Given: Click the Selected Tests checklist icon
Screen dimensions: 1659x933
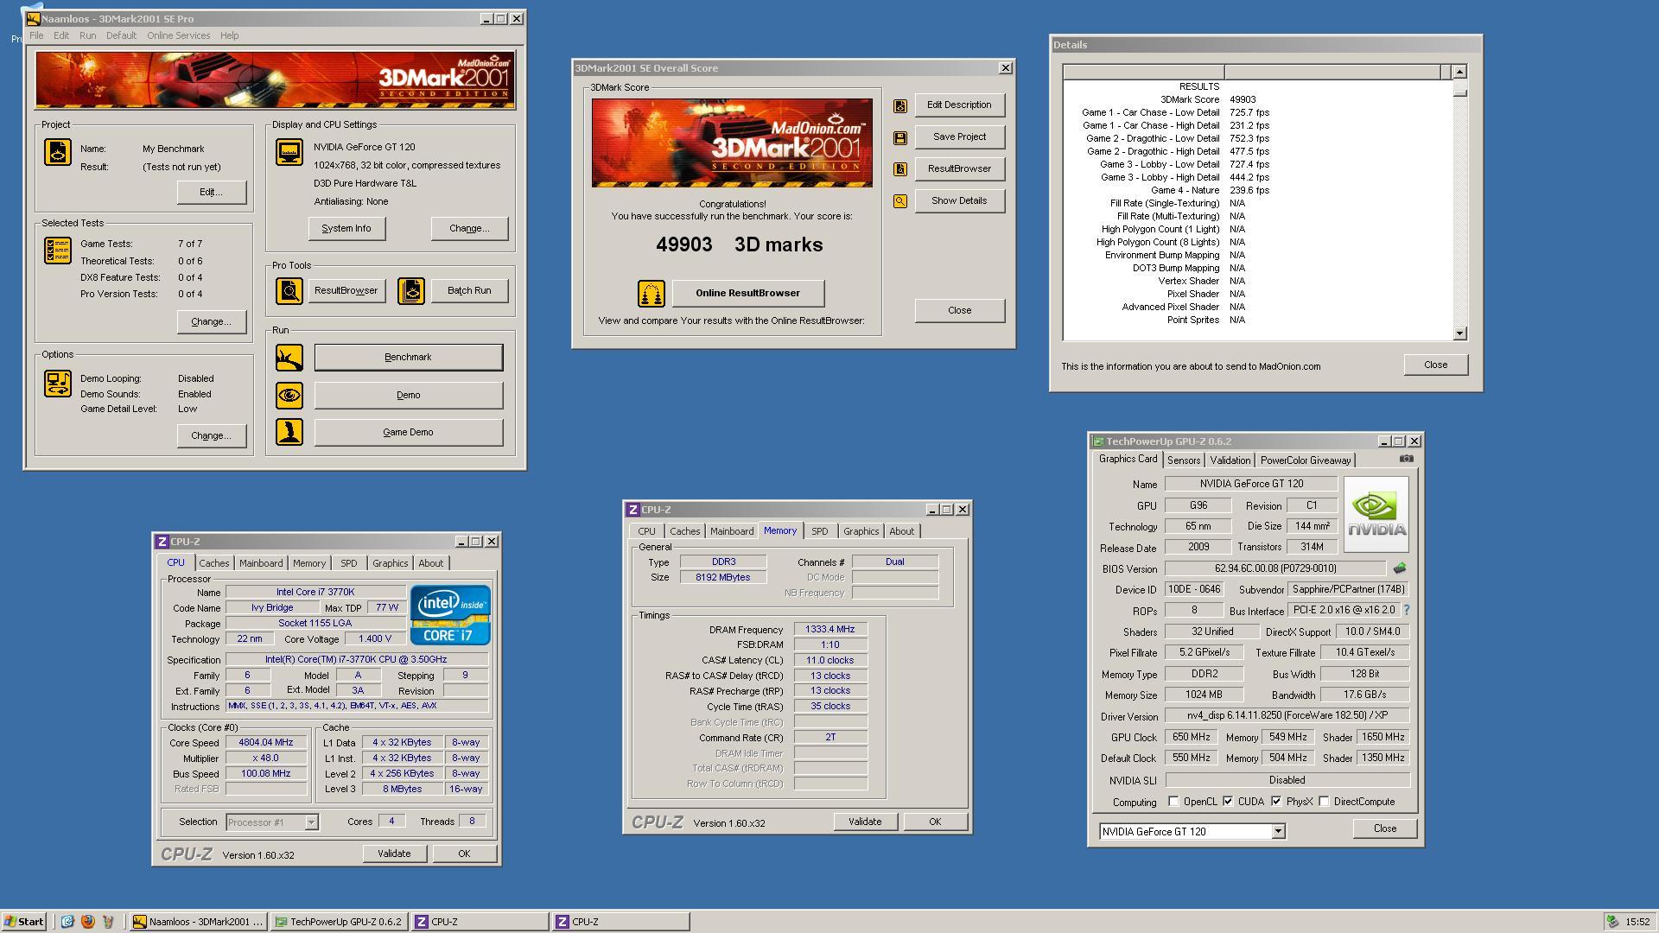Looking at the screenshot, I should pos(58,251).
